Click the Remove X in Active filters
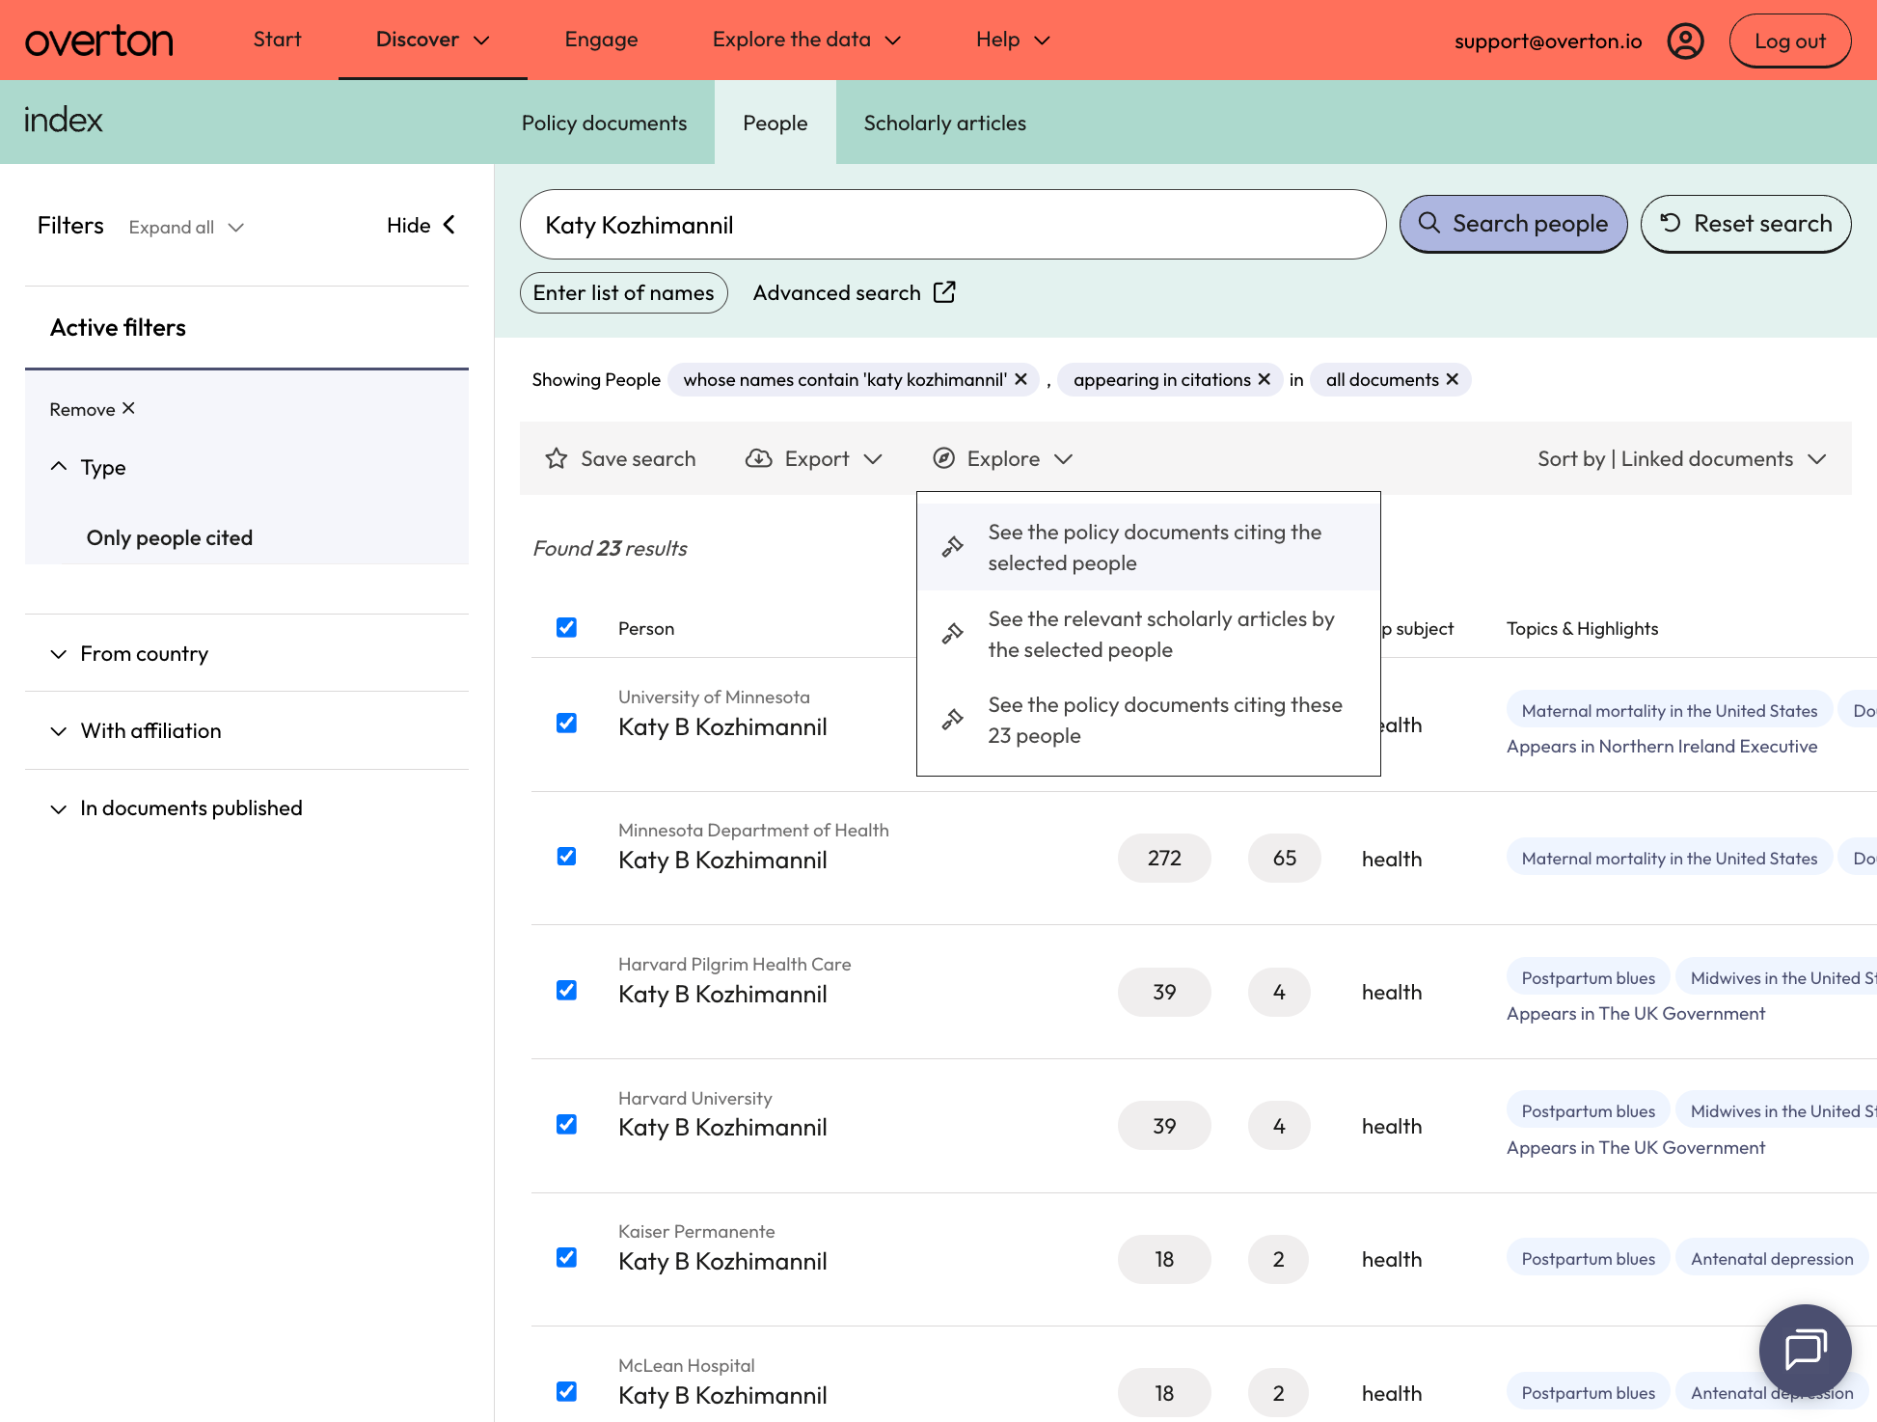The image size is (1877, 1422). (x=128, y=408)
